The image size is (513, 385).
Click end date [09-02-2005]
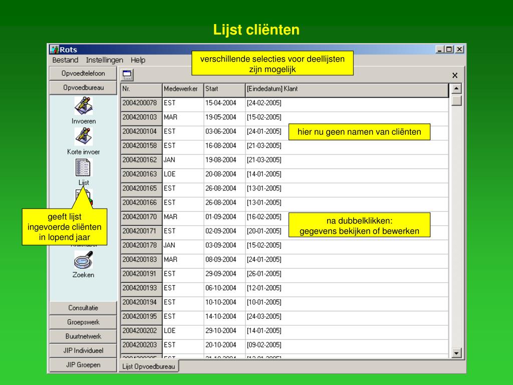pyautogui.click(x=264, y=345)
